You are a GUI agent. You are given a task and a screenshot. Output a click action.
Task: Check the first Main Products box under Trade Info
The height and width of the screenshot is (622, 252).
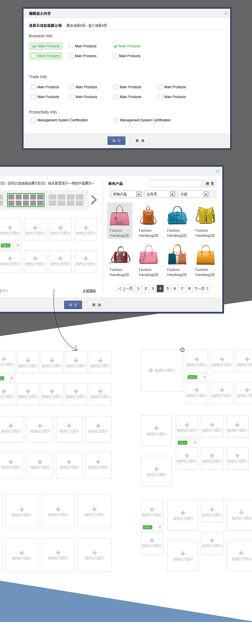[x=34, y=87]
